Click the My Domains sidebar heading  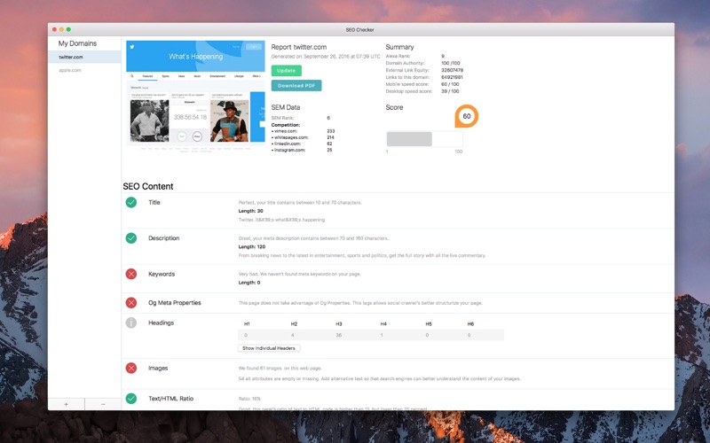point(77,43)
